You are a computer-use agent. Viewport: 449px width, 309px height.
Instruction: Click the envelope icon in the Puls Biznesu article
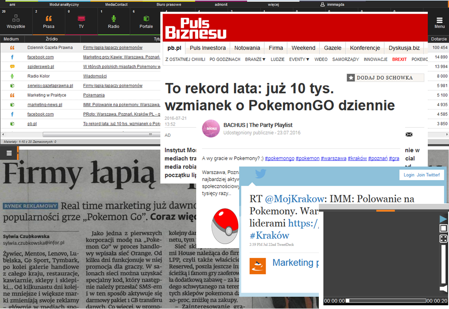409,134
